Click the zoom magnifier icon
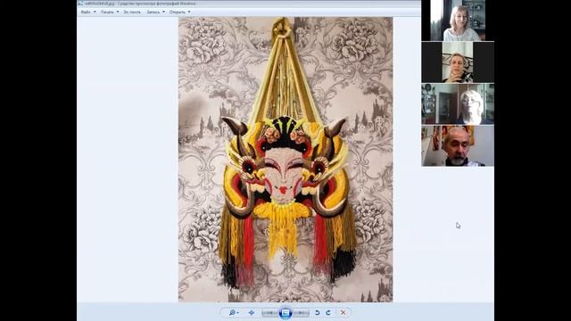571x321 pixels. click(x=232, y=313)
